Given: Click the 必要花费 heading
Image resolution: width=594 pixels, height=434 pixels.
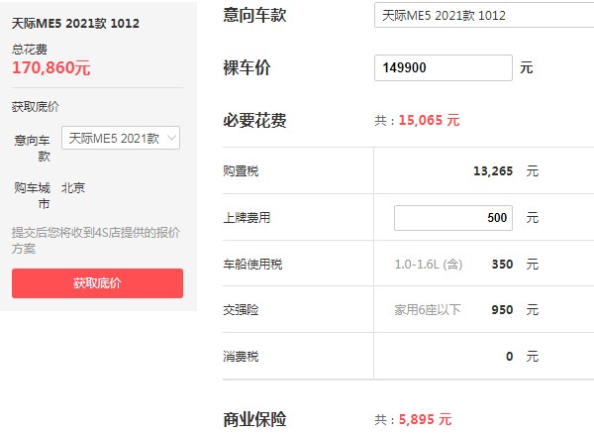Looking at the screenshot, I should pos(254,121).
